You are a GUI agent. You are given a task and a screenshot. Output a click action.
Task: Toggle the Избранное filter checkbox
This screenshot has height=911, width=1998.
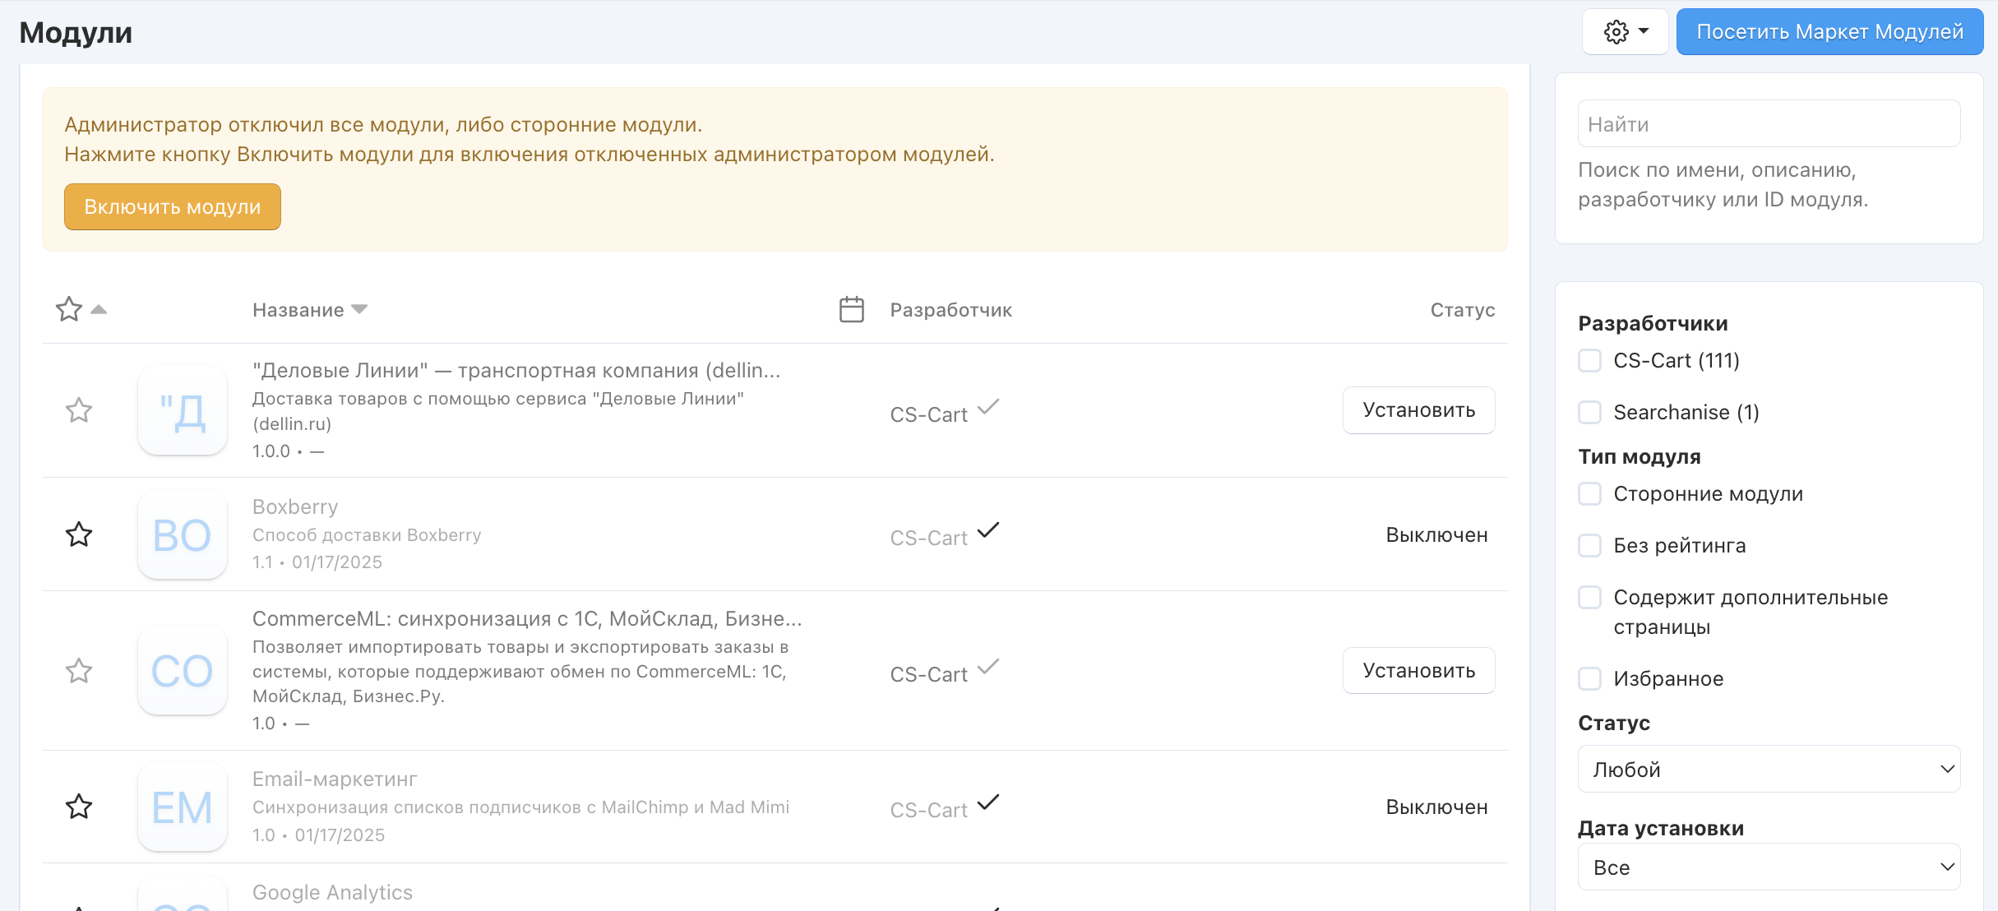pyautogui.click(x=1590, y=679)
